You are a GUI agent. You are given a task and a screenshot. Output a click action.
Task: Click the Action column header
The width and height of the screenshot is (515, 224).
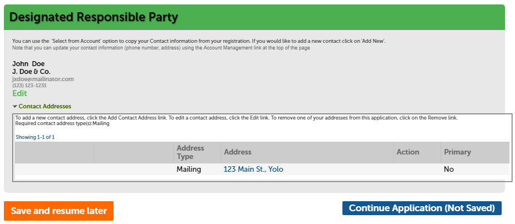tap(408, 152)
